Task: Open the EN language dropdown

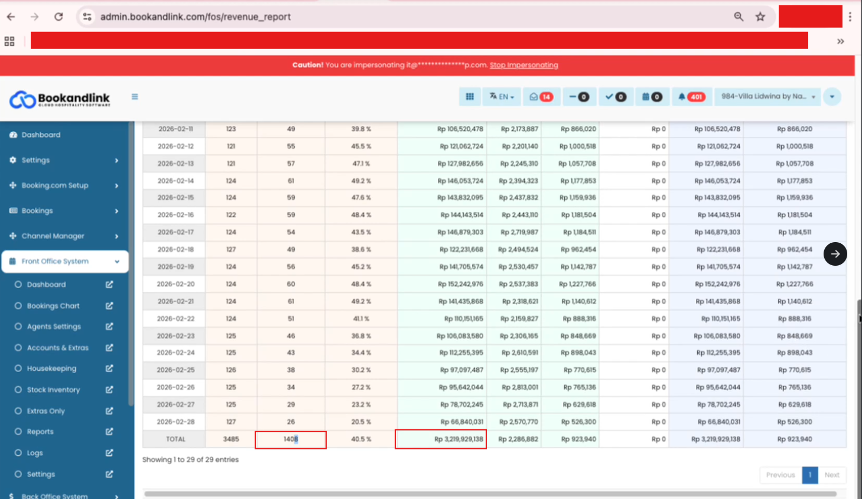Action: (502, 96)
